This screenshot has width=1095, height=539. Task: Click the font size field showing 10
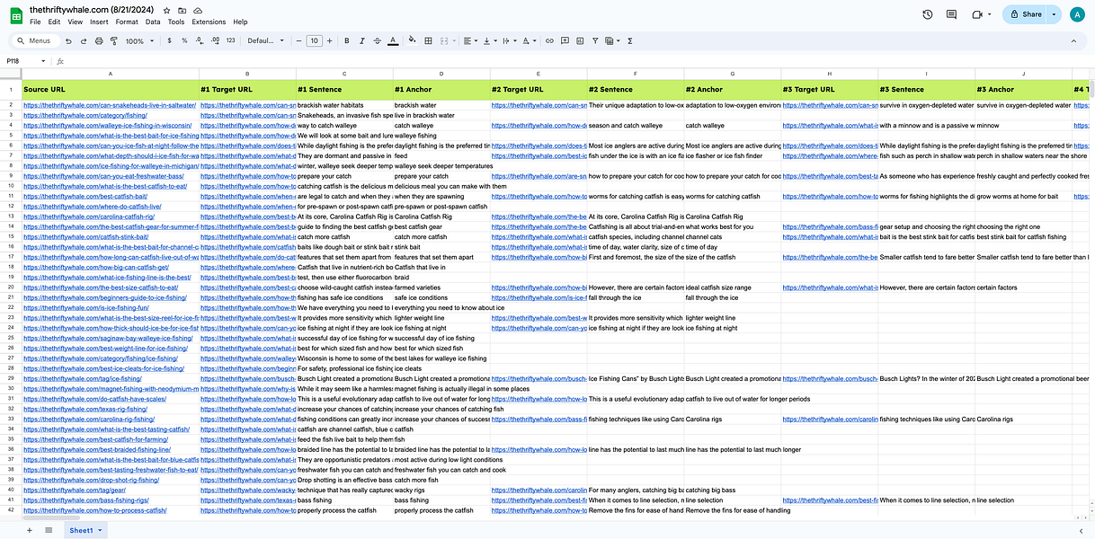click(315, 40)
